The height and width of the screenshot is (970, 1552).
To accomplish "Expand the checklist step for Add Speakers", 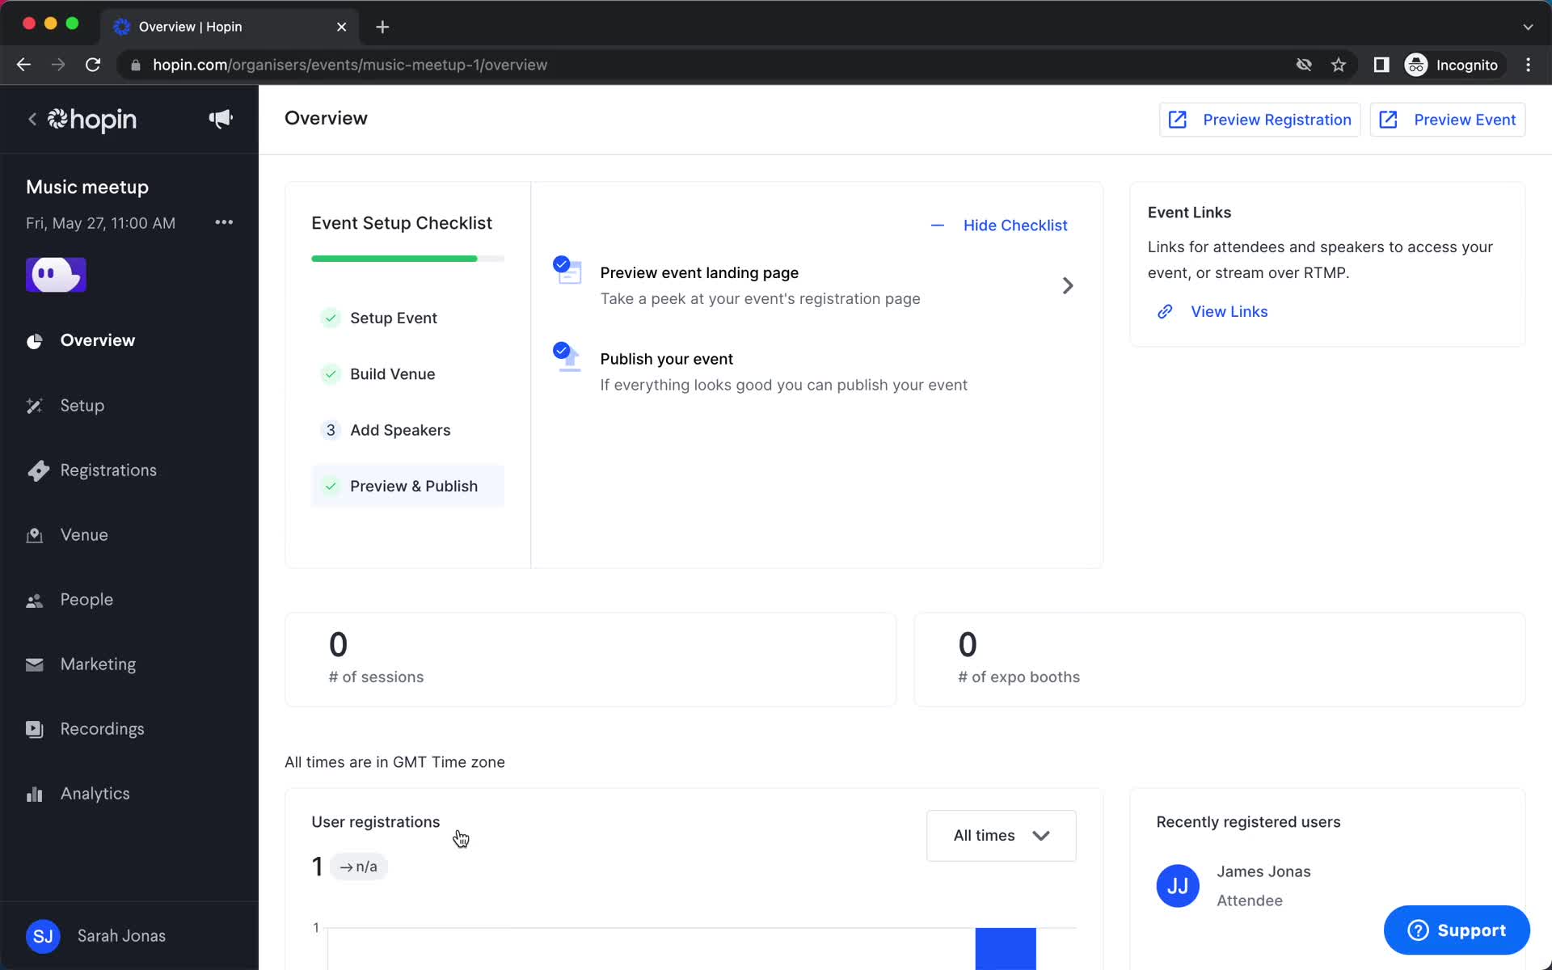I will click(x=401, y=429).
